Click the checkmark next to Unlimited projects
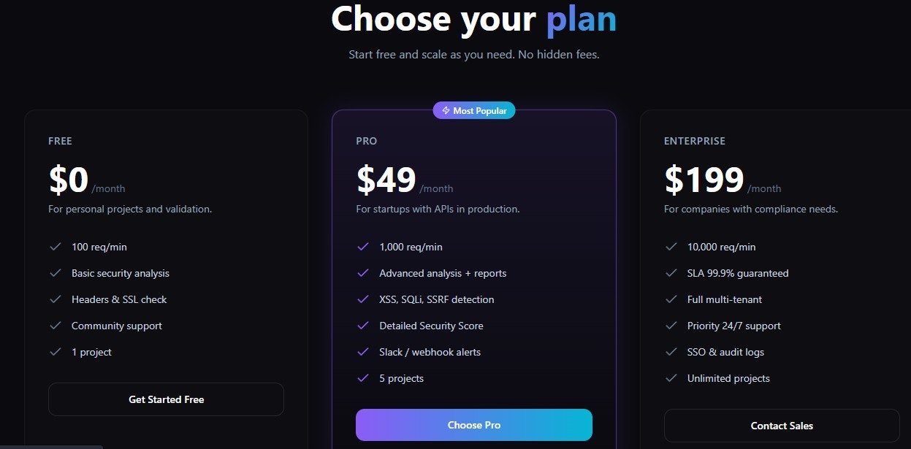This screenshot has width=911, height=449. tap(671, 378)
